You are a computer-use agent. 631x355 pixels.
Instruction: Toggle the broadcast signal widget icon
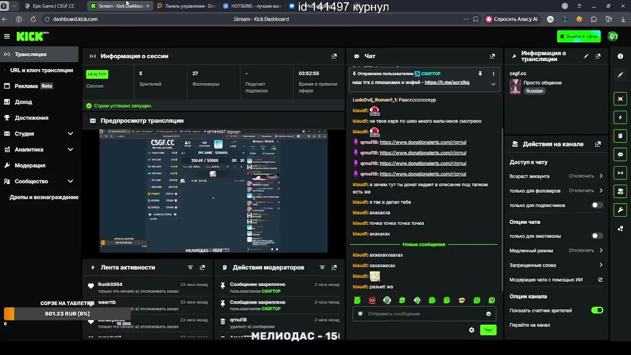point(620,173)
